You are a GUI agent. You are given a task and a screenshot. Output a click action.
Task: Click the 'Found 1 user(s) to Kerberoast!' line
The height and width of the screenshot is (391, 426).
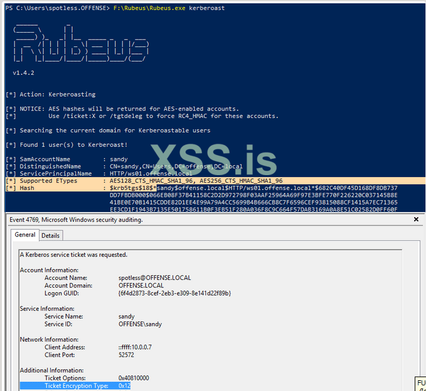pyautogui.click(x=67, y=145)
